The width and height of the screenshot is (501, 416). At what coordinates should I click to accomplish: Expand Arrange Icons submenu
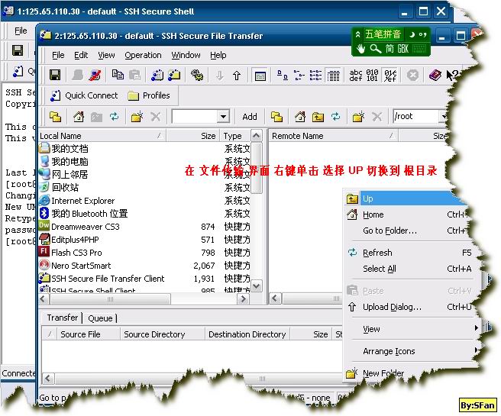tap(412, 351)
